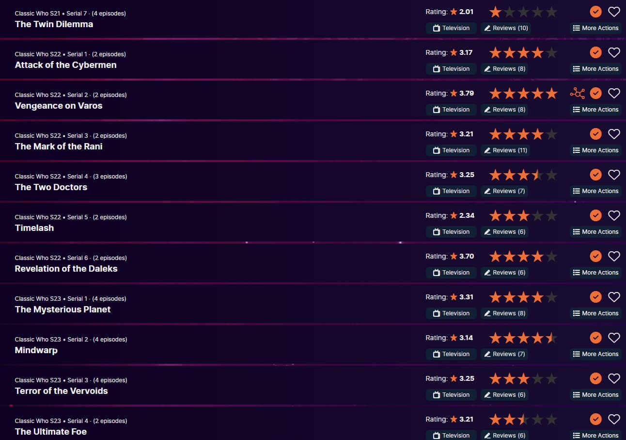The image size is (626, 440).
Task: Open connections graph icon for Vengeance on Varos
Action: tap(578, 93)
